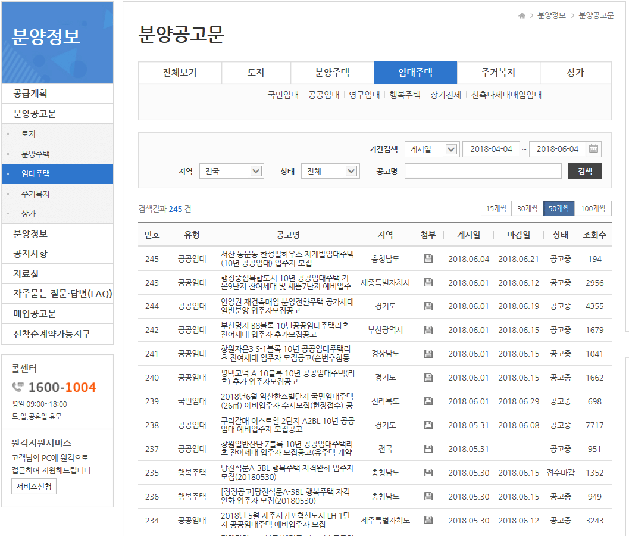Select the 전체보기 tab
This screenshot has height=536, width=629.
tap(180, 73)
